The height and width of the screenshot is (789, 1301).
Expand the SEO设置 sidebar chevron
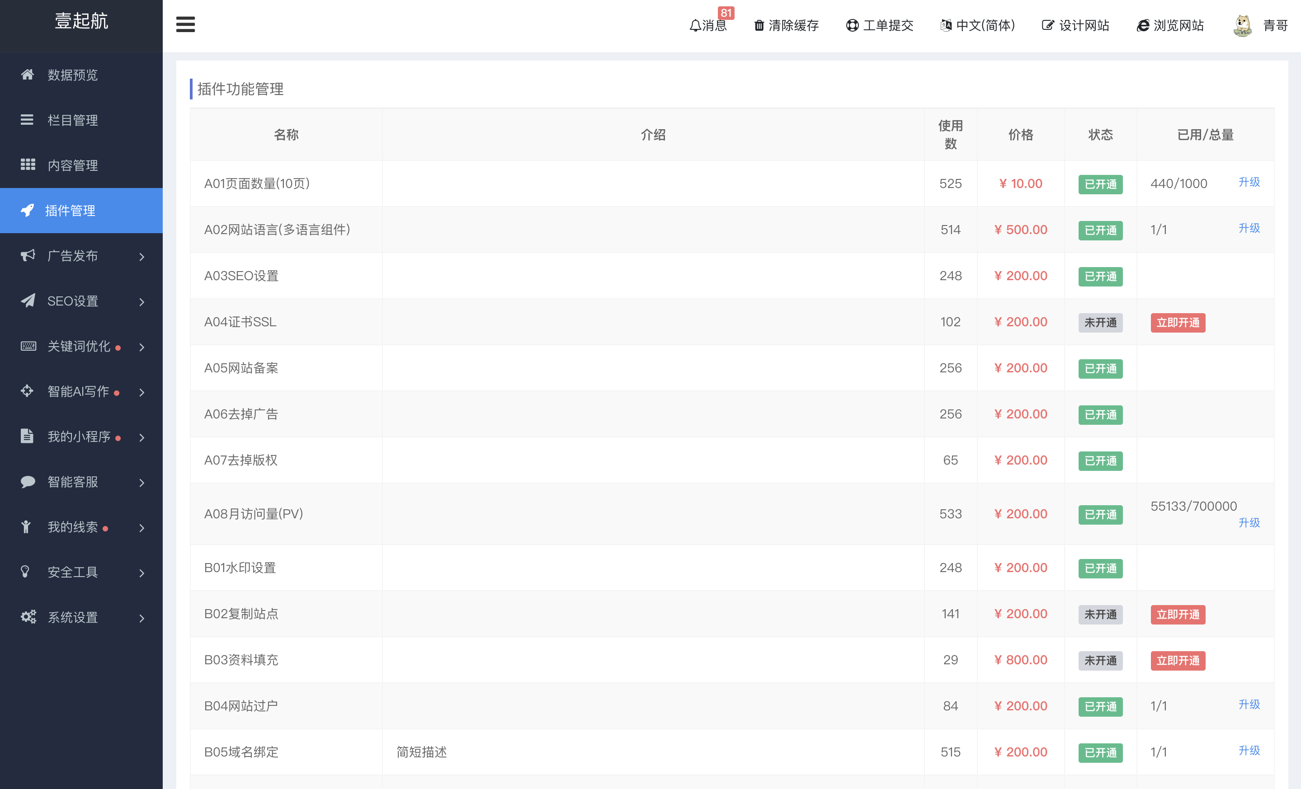(141, 301)
